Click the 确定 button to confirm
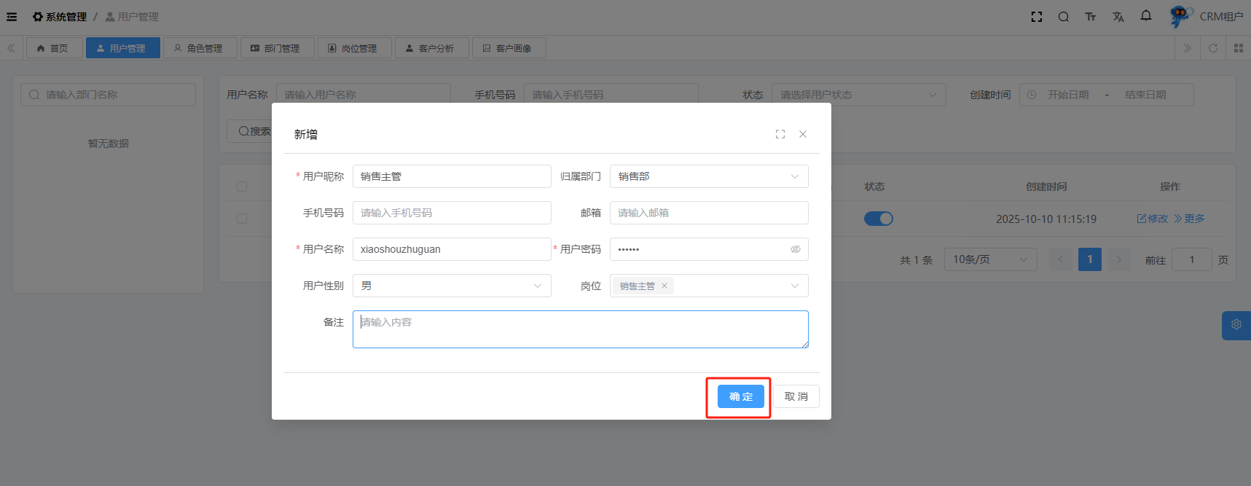The height and width of the screenshot is (486, 1251). point(740,396)
